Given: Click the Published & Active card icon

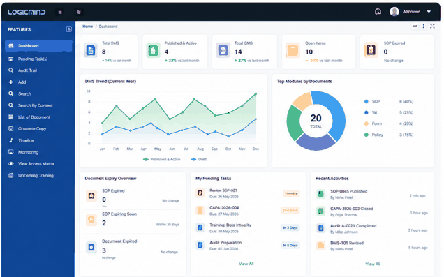Looking at the screenshot, I should point(153,50).
